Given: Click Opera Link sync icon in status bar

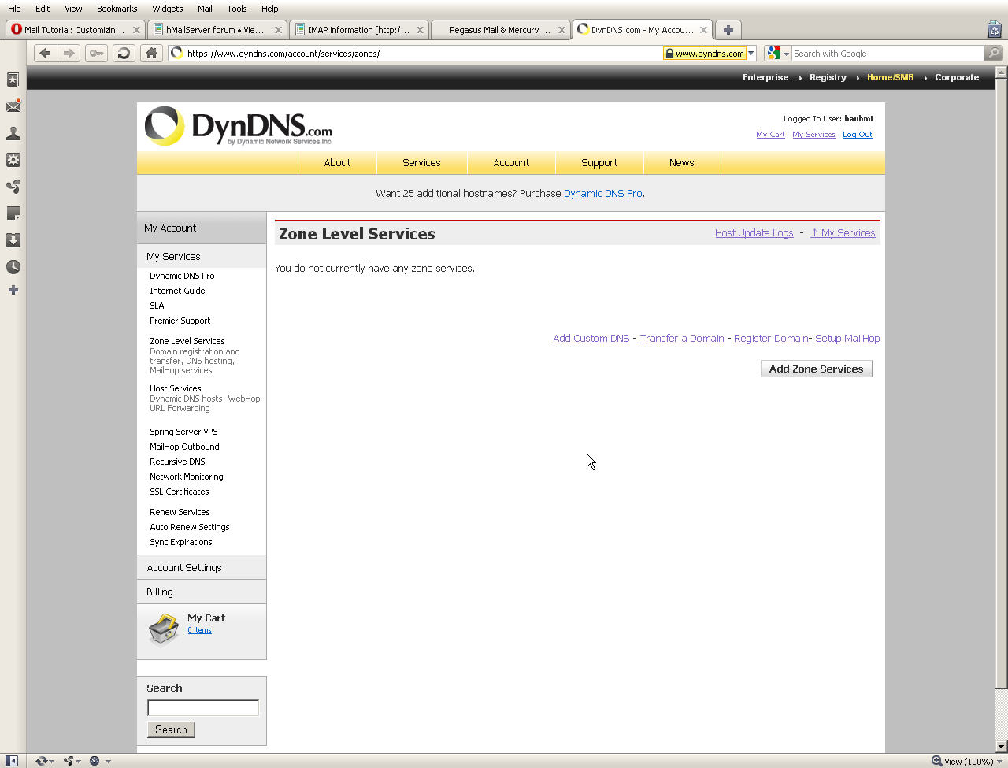Looking at the screenshot, I should (41, 761).
